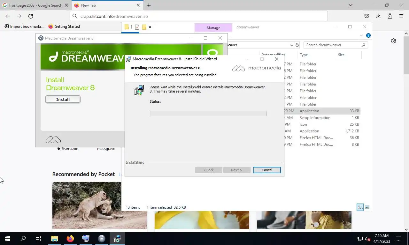Switch Explorer to details view icon

tap(360, 207)
